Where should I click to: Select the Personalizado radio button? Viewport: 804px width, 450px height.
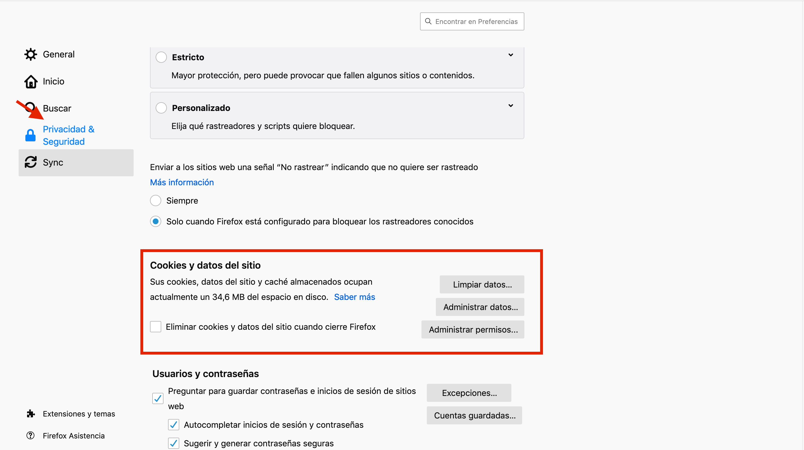tap(161, 108)
